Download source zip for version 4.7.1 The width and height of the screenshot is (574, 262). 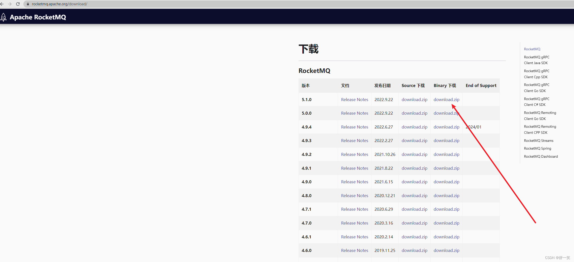click(414, 209)
